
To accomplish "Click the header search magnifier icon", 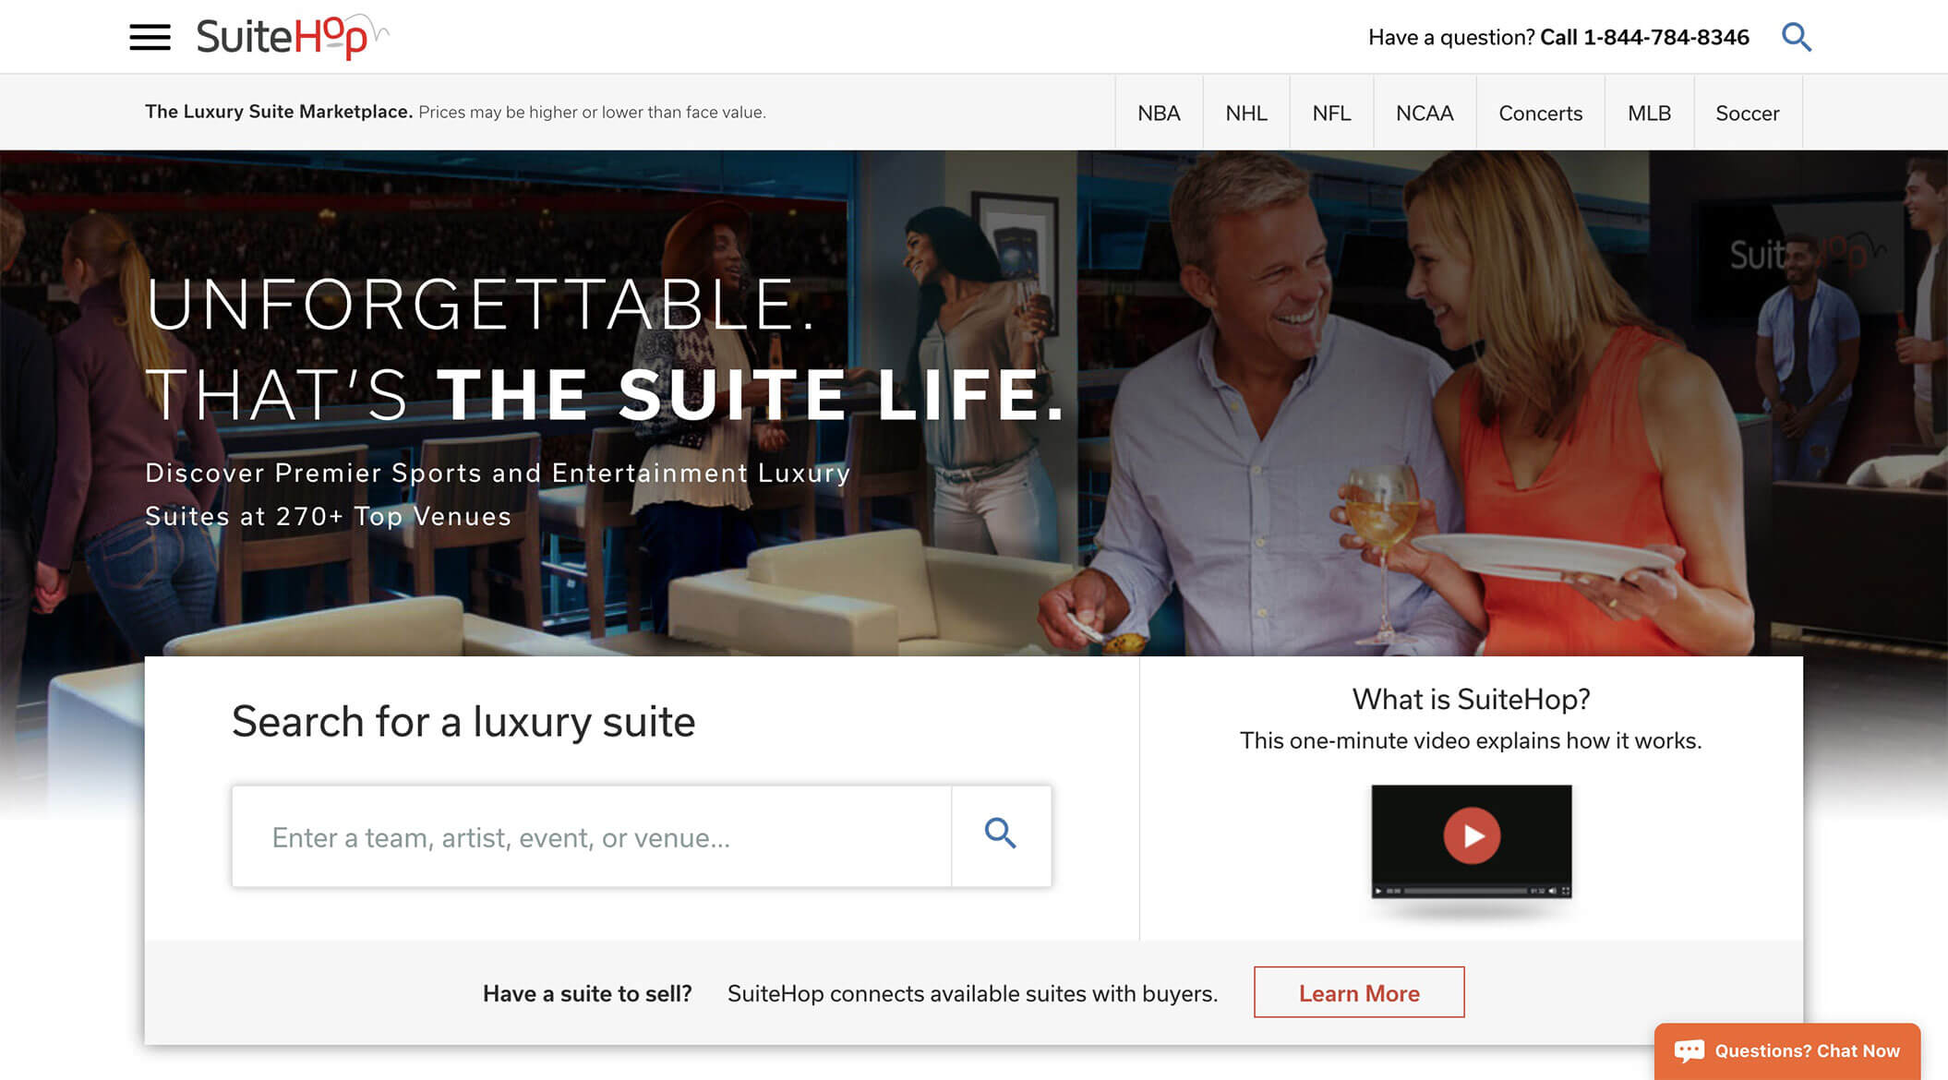I will coord(1796,37).
